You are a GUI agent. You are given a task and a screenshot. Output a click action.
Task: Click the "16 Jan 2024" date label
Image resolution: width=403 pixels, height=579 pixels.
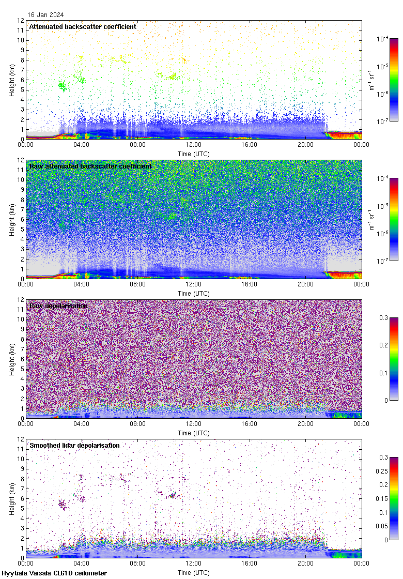(x=45, y=15)
